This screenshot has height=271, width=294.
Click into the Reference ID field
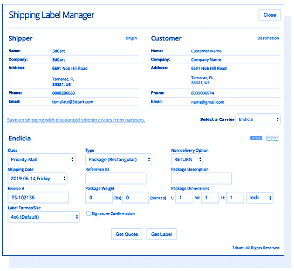pos(116,178)
